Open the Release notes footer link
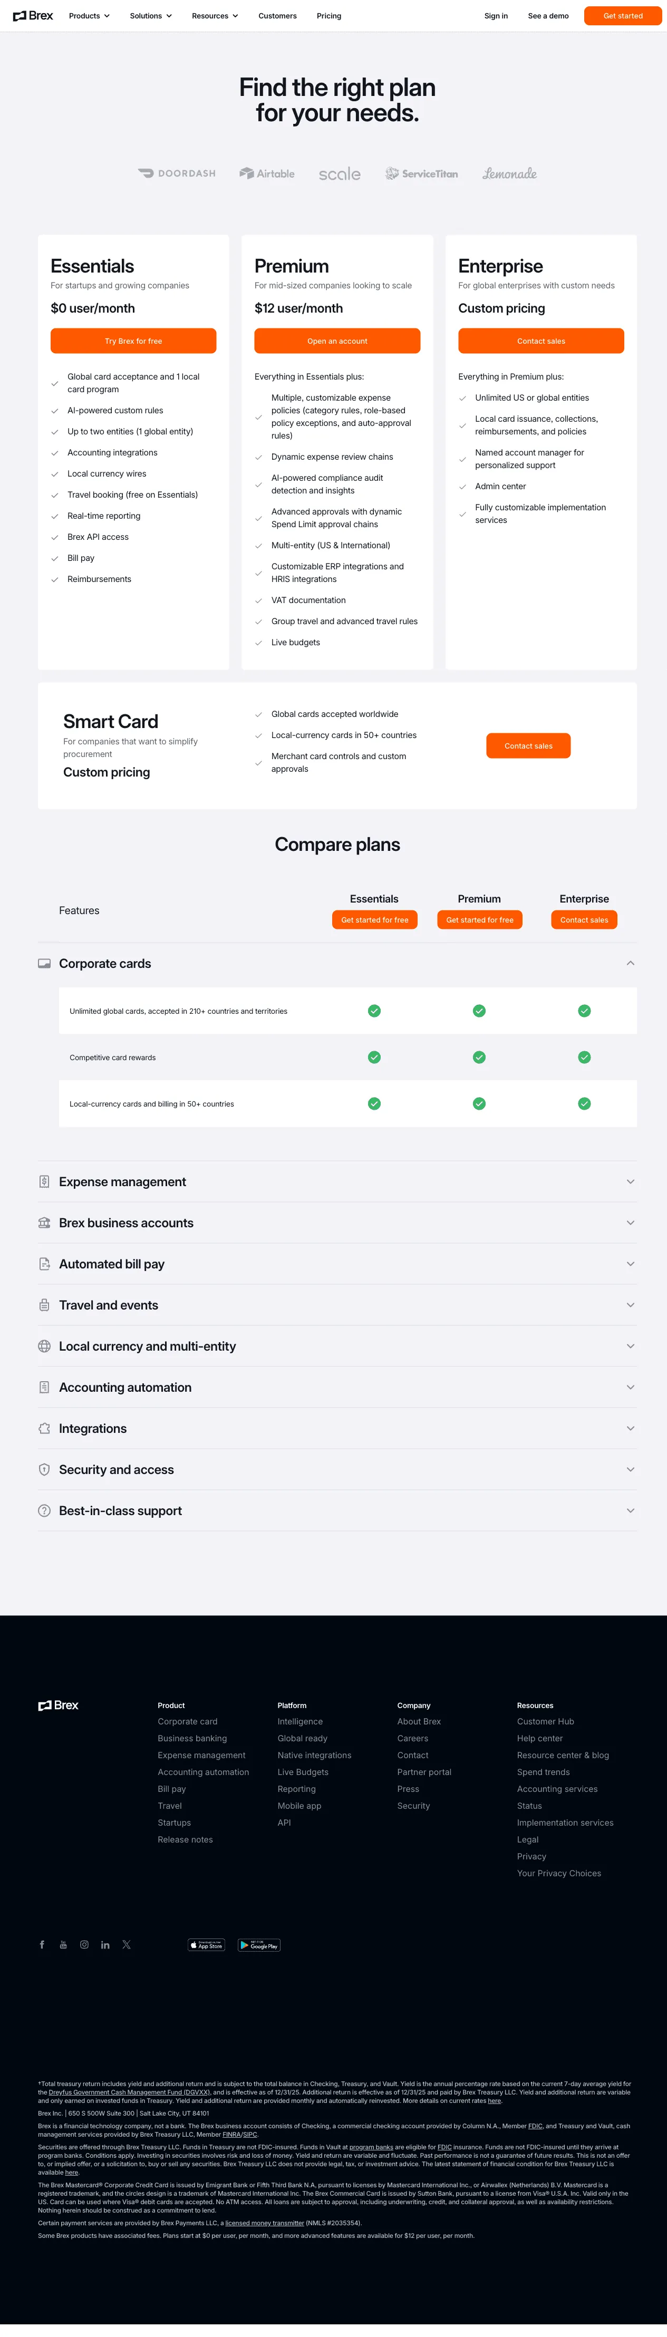Image resolution: width=667 pixels, height=2337 pixels. pos(185,1840)
